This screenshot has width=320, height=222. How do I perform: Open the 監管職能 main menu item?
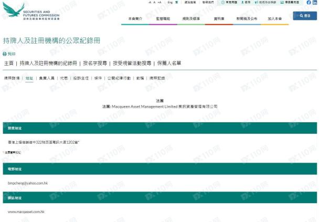coord(163,18)
